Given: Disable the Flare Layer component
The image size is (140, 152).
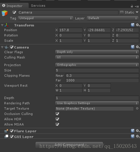Looking at the screenshot, I should [x=11, y=131].
